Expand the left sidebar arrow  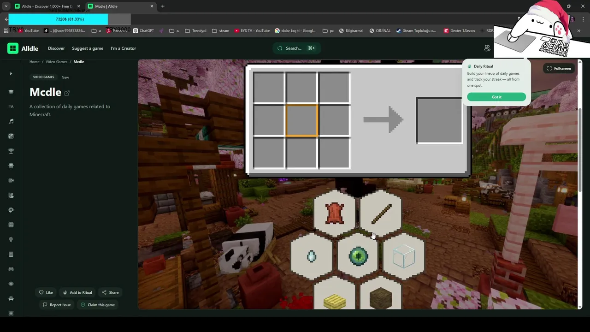coord(11,74)
